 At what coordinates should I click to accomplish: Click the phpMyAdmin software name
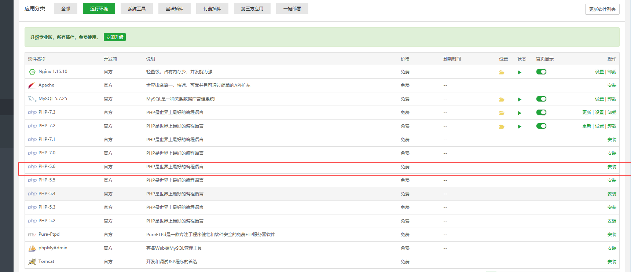point(53,248)
